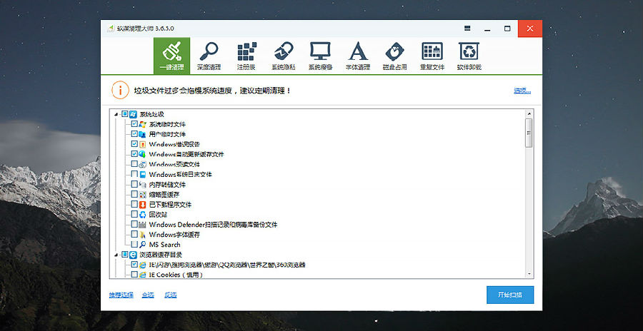Click the 系统瘦身 system slimming icon
This screenshot has height=331, width=643.
coord(320,55)
